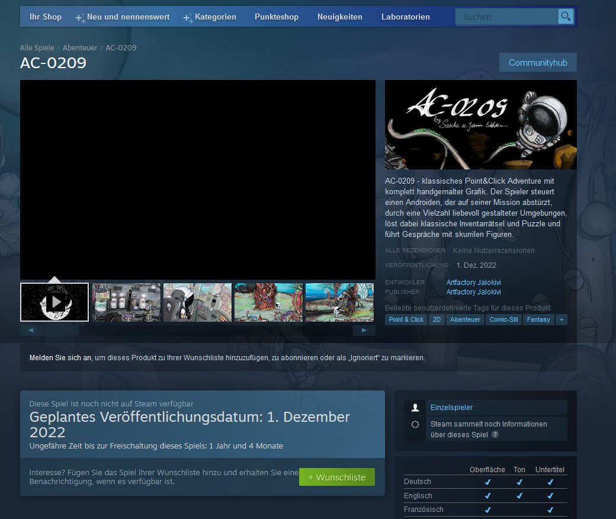This screenshot has width=616, height=519.
Task: Click Deutsch Untertitel checkmark
Action: (550, 482)
